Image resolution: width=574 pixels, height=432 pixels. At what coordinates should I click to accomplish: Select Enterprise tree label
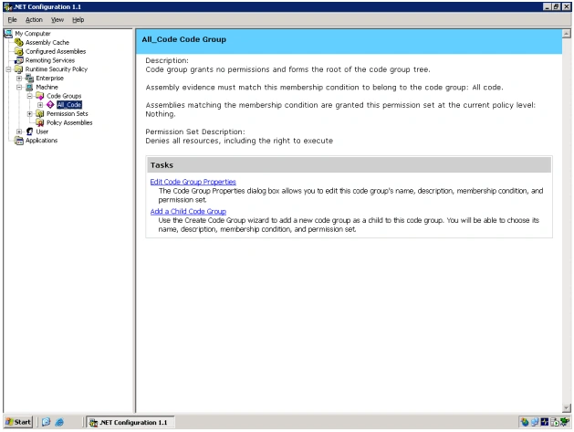[50, 78]
